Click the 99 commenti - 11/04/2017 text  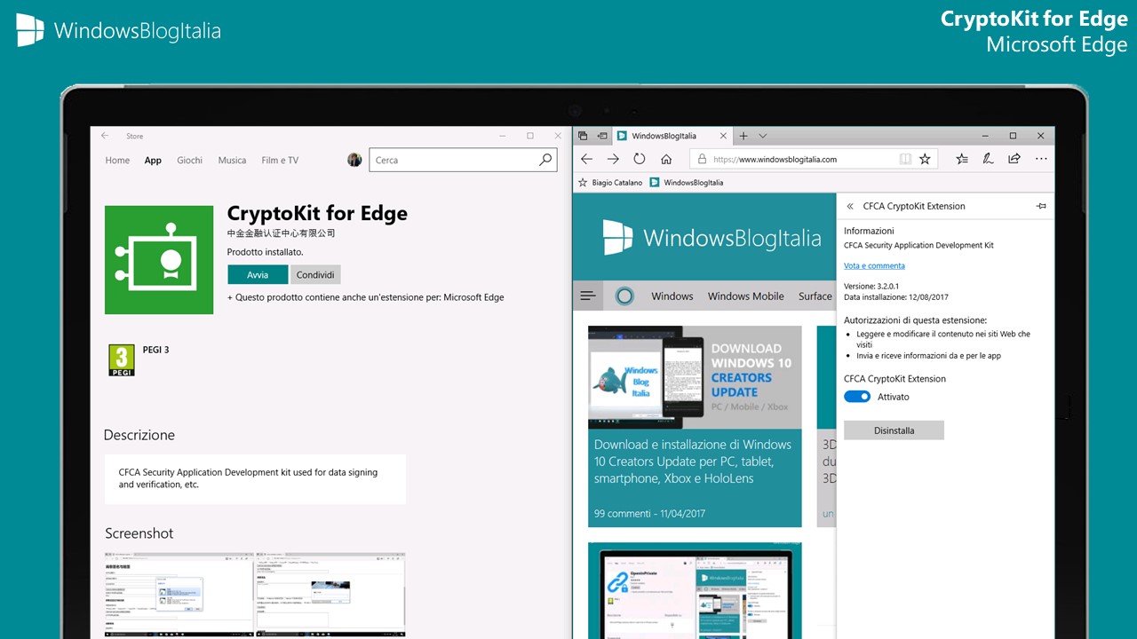coord(651,514)
